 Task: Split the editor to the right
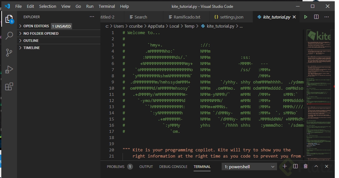click(x=316, y=17)
